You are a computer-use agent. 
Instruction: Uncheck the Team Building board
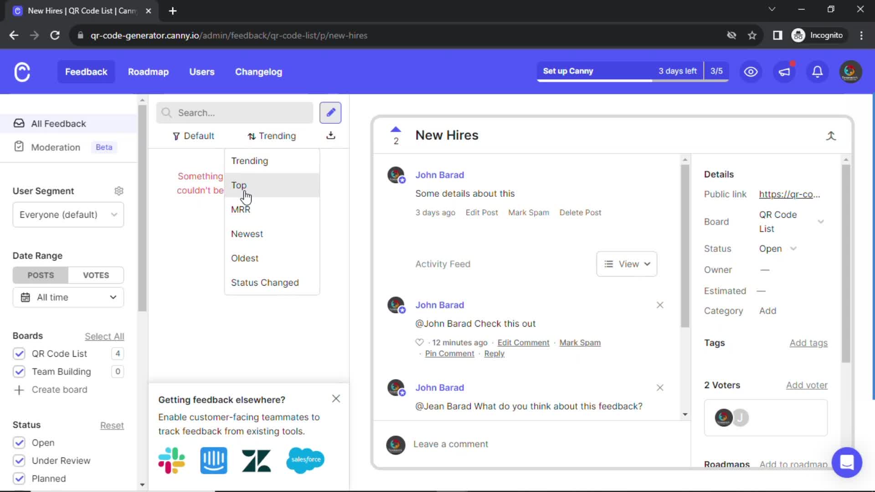[19, 372]
